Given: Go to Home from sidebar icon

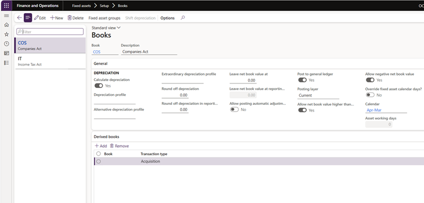Looking at the screenshot, I should click(7, 25).
